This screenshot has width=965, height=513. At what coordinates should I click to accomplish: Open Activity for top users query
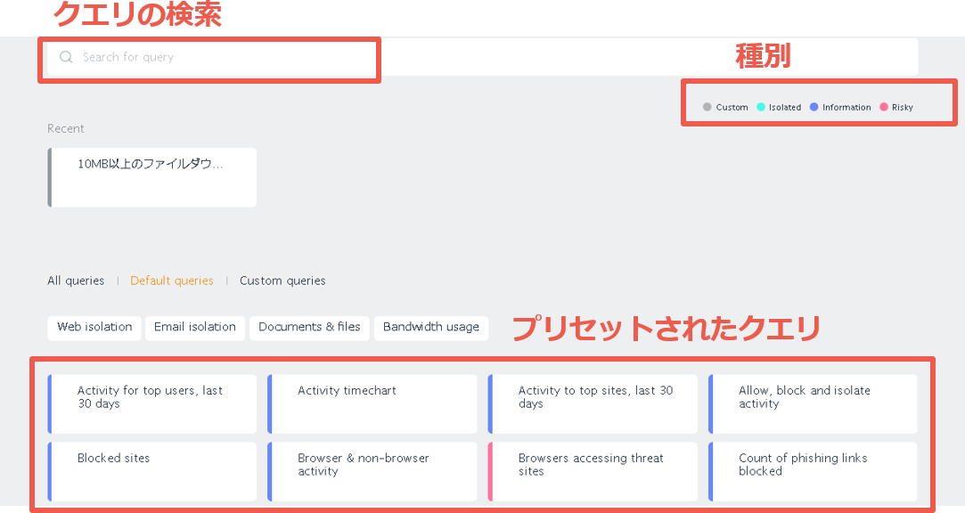pyautogui.click(x=152, y=404)
